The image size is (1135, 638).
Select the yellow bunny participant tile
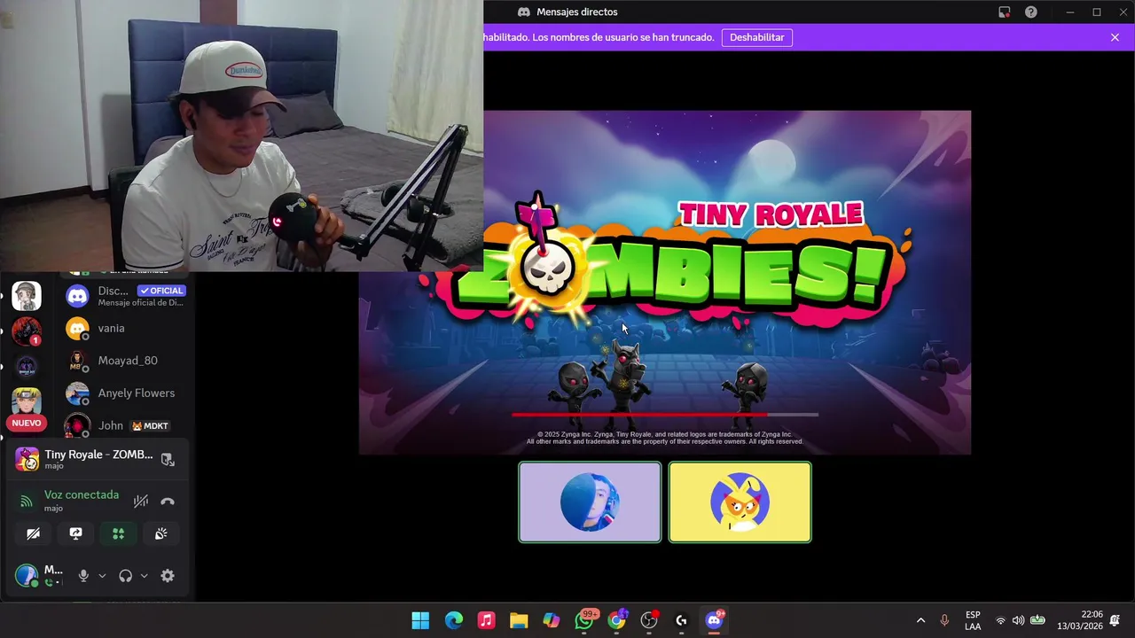click(740, 502)
